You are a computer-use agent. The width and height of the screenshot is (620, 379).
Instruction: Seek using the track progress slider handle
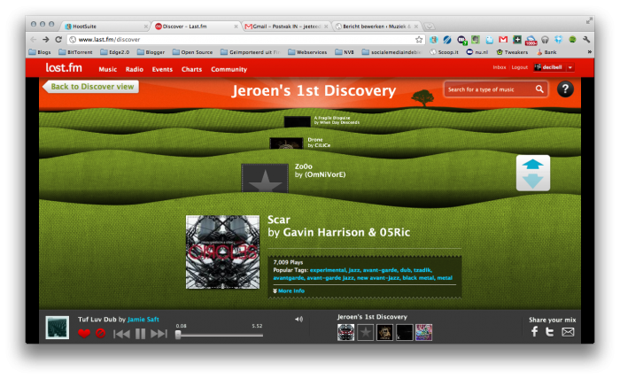click(x=178, y=335)
